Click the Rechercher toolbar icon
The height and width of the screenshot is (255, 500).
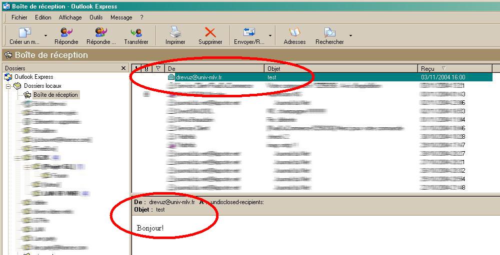click(329, 33)
